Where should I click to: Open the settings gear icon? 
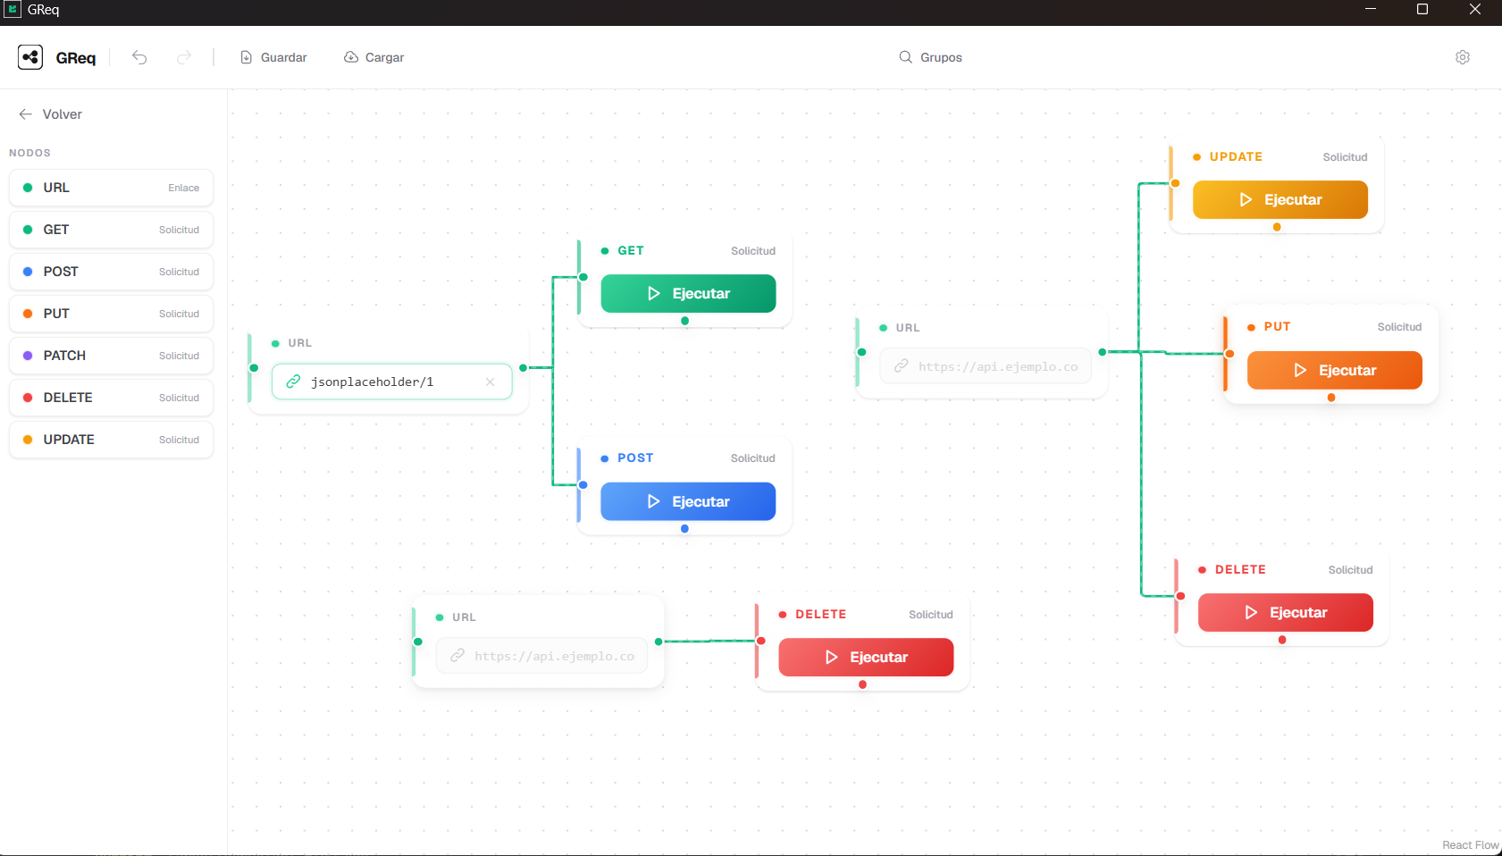tap(1463, 57)
